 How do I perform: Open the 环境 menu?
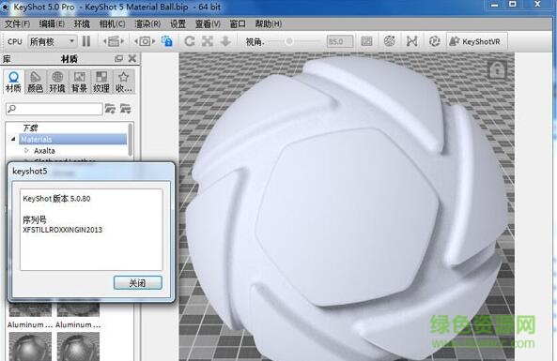point(82,23)
